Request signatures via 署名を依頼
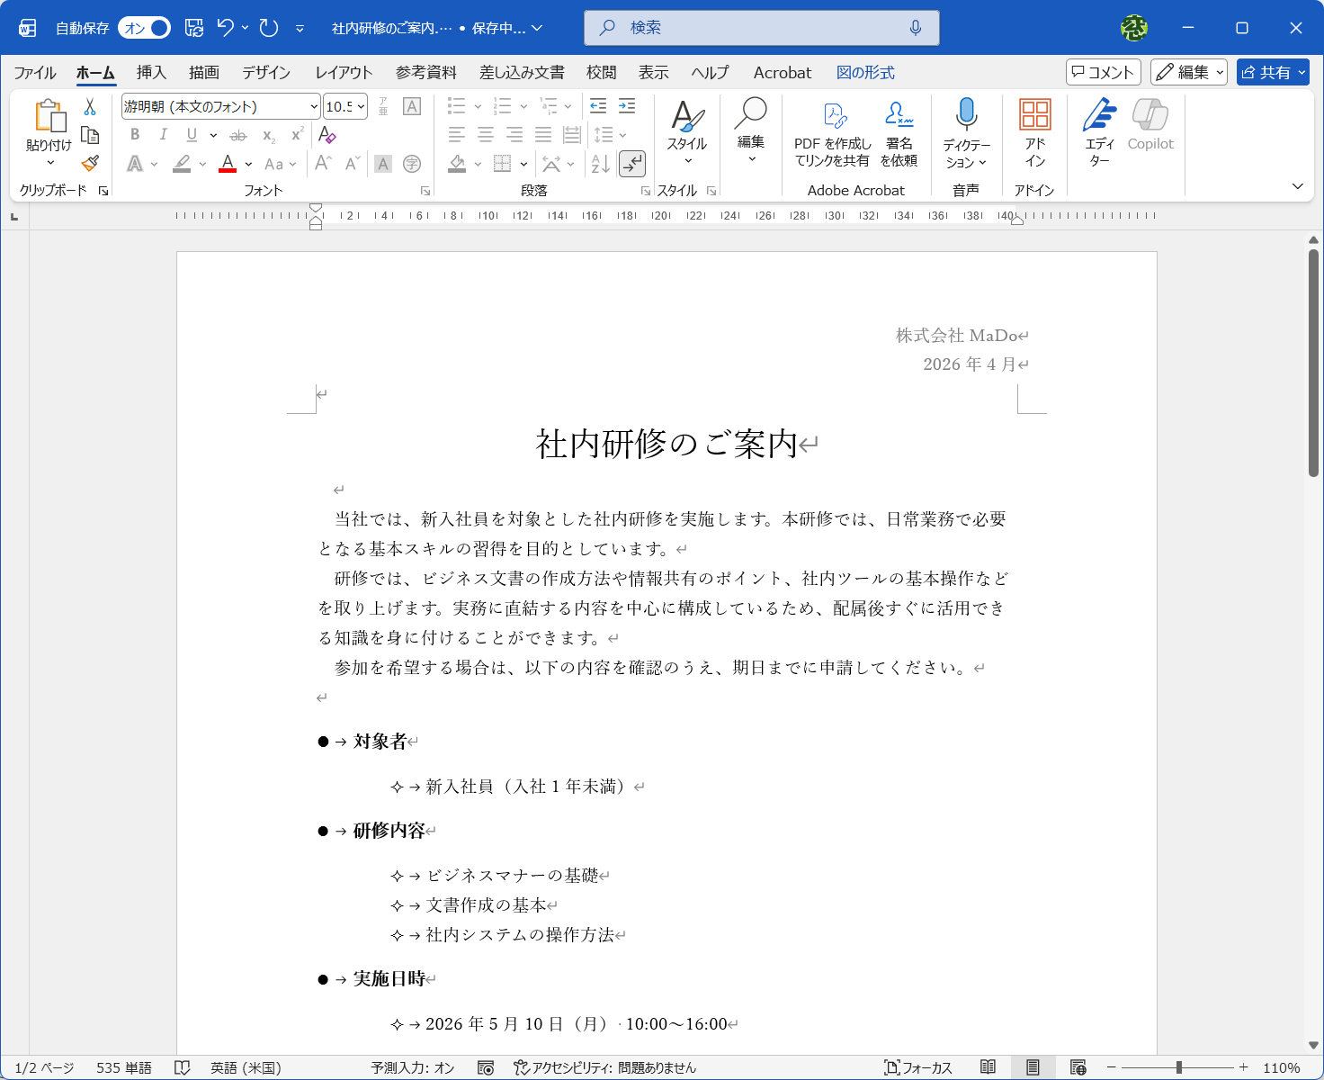 pyautogui.click(x=899, y=132)
